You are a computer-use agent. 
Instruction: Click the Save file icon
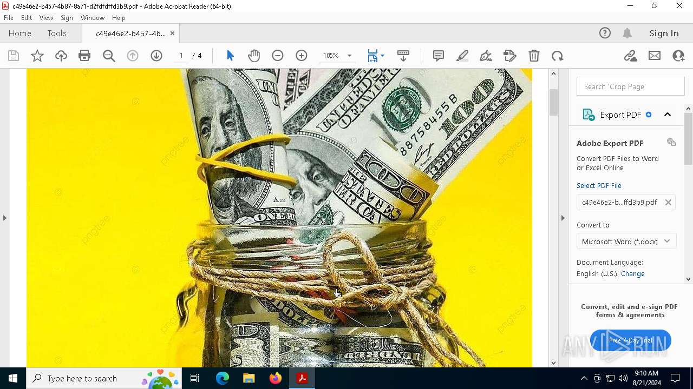tap(14, 56)
